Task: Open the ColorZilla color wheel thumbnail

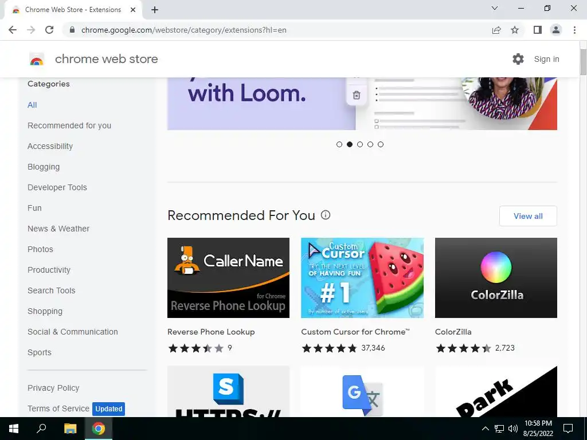Action: 496,278
